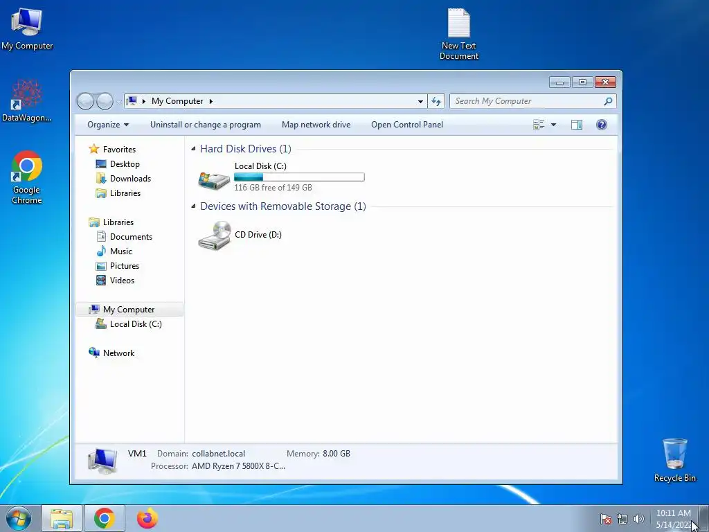
Task: Select the Libraries group in sidebar
Action: click(x=118, y=222)
